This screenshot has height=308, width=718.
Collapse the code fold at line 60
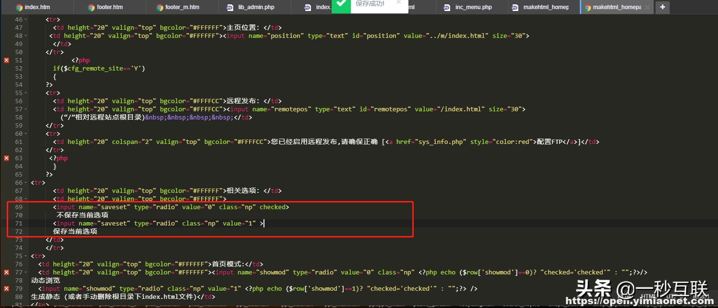click(25, 133)
